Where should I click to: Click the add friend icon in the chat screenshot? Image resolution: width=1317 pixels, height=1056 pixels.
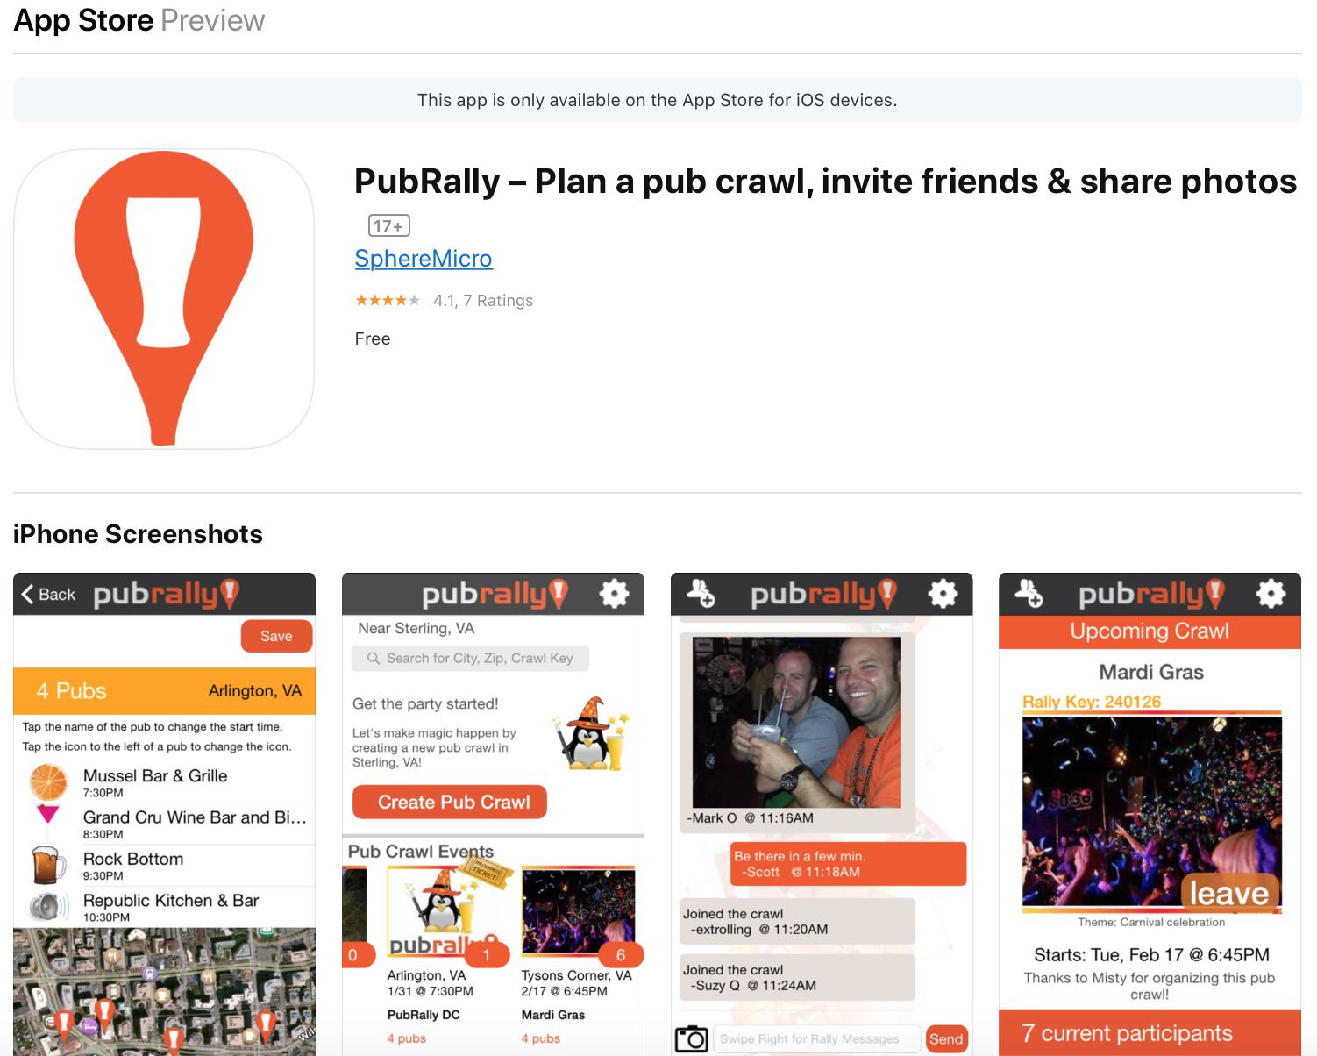click(x=701, y=594)
